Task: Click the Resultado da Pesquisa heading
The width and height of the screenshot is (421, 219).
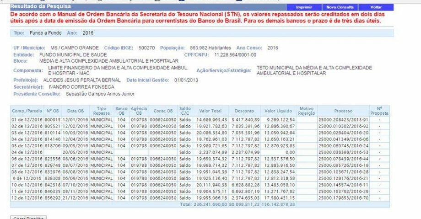Action: [x=41, y=6]
